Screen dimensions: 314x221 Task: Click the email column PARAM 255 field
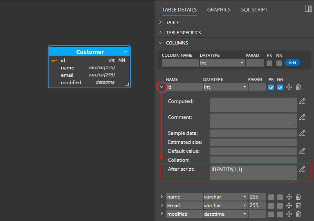257,205
